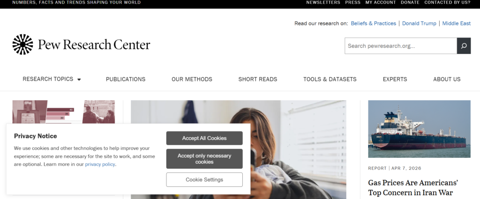Choose Accept only necessary cookies
The height and width of the screenshot is (199, 480).
pos(204,159)
